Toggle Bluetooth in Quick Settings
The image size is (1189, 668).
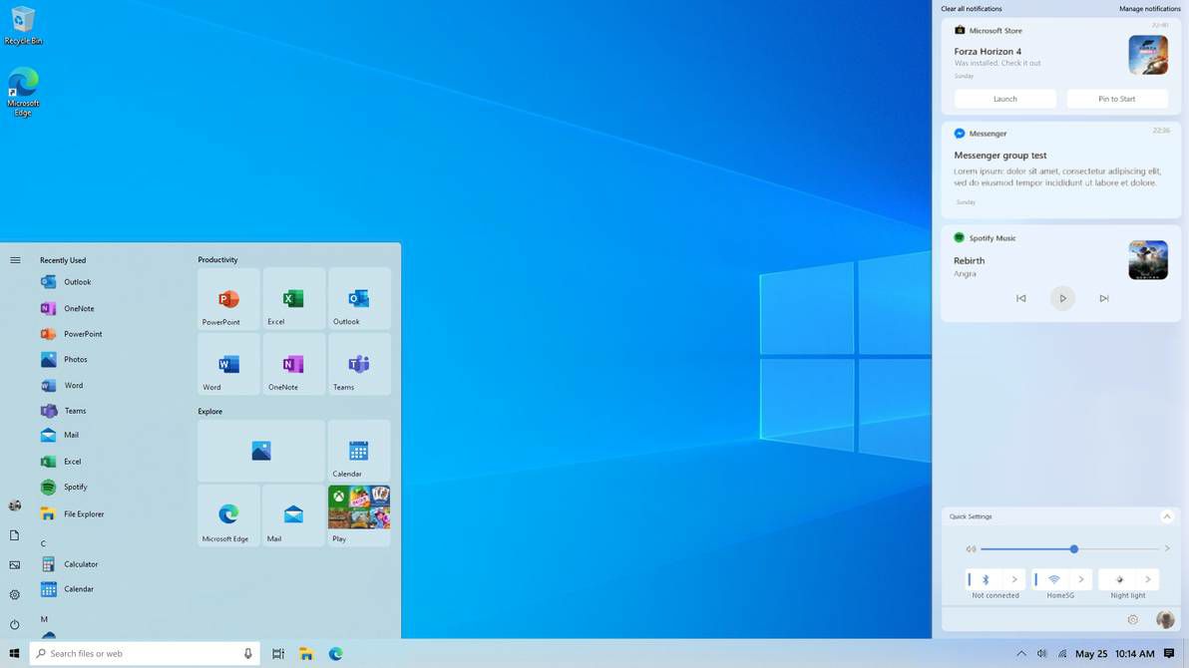(x=986, y=579)
